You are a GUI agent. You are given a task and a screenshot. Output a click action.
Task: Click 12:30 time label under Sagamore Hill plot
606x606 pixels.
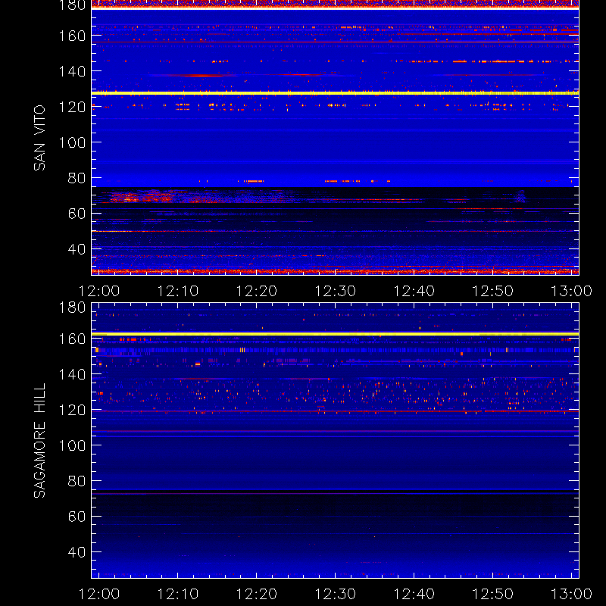336,594
